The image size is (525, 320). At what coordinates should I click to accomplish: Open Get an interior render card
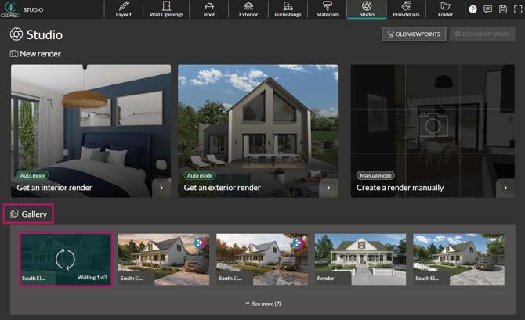tap(91, 131)
